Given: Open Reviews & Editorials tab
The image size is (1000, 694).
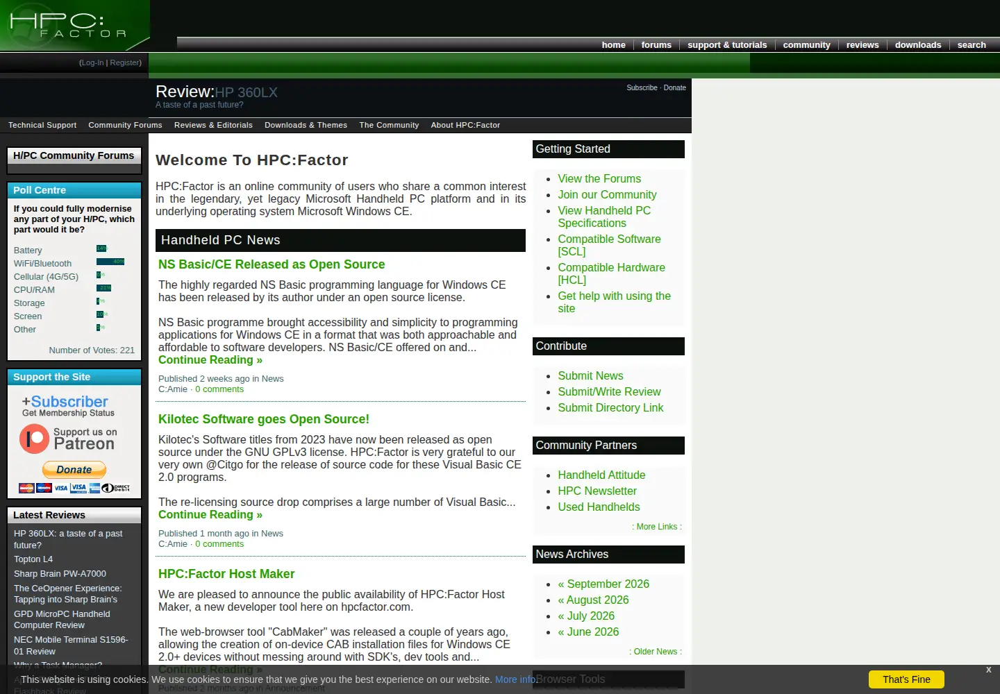Looking at the screenshot, I should pyautogui.click(x=213, y=126).
